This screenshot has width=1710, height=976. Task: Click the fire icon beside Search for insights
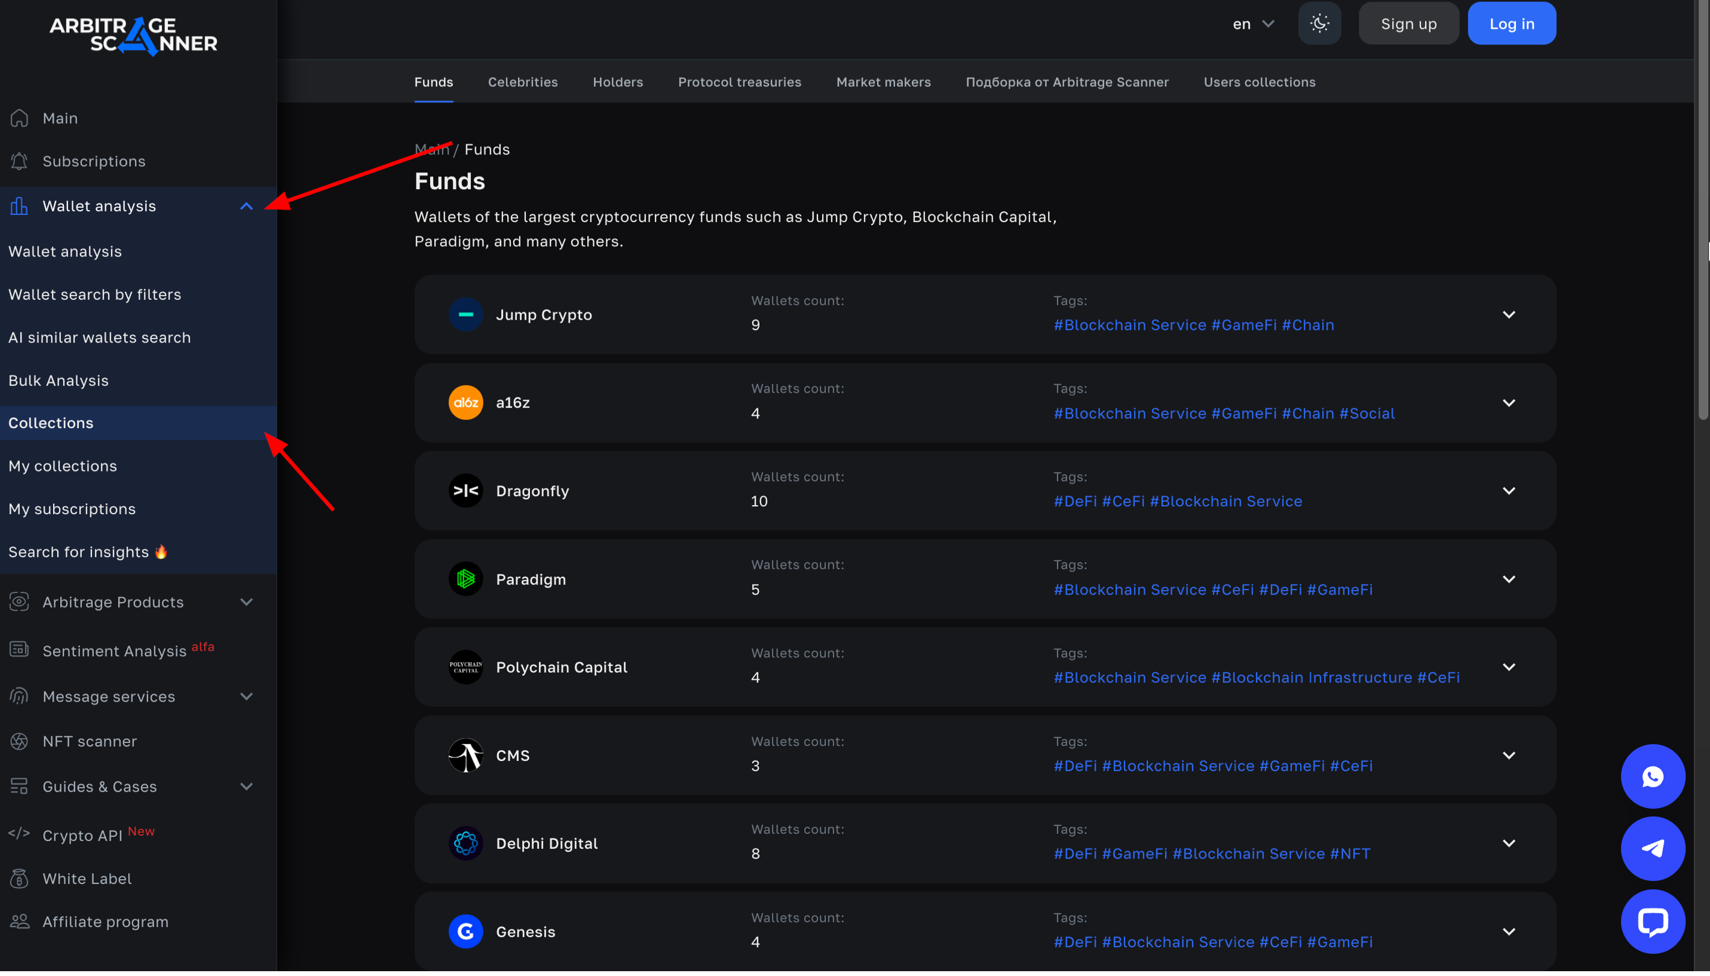coord(161,552)
